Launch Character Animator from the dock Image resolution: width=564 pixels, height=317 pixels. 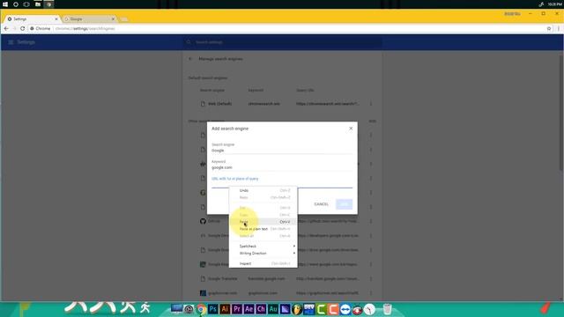pos(261,309)
